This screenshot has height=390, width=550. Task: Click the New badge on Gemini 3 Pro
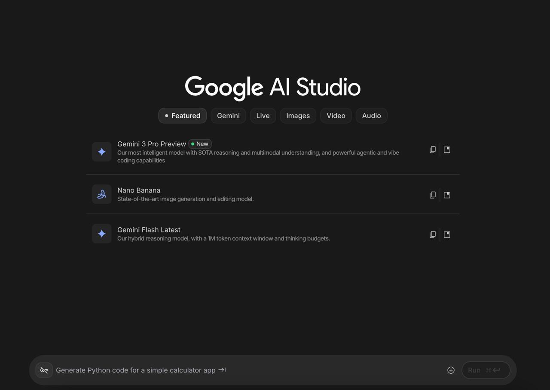(199, 144)
